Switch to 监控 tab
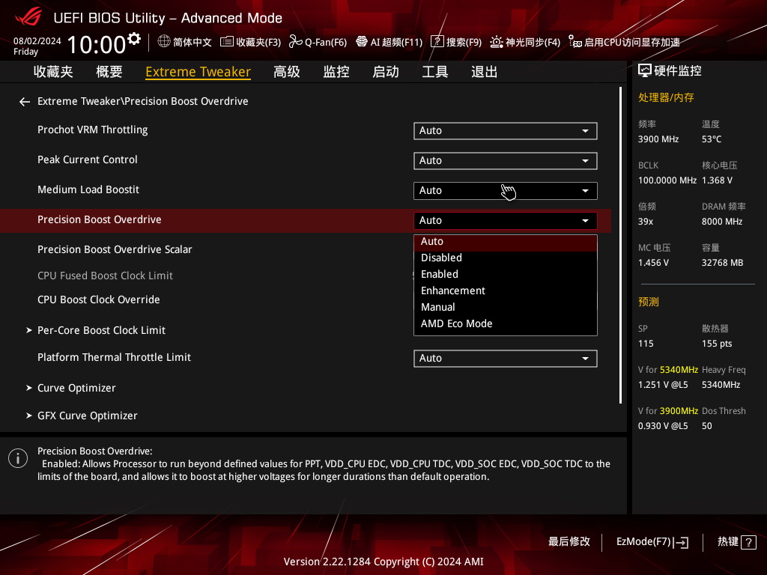Screen dimensions: 767x575 [336, 72]
